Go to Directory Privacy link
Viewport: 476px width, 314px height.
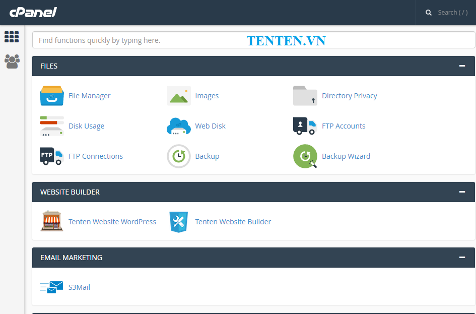(x=350, y=96)
